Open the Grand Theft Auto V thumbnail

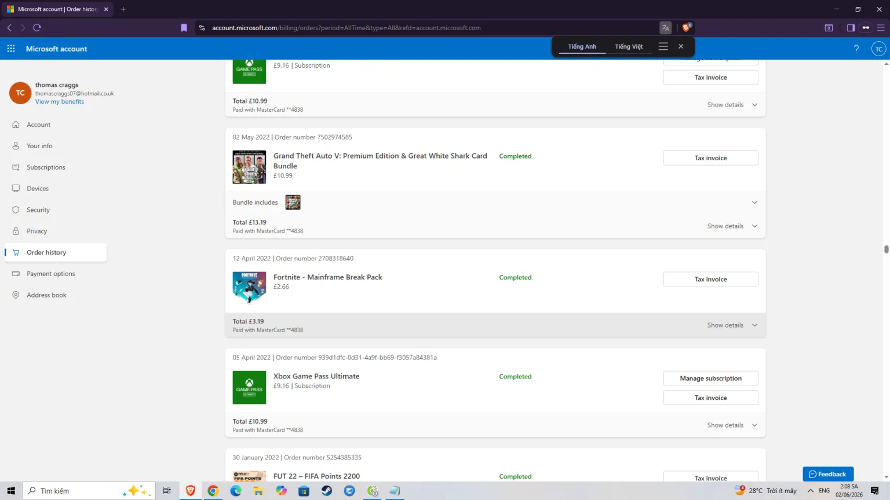(x=249, y=167)
